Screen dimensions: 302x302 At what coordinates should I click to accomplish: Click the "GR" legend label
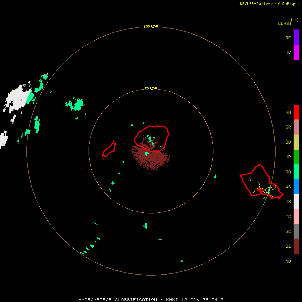tap(288, 127)
